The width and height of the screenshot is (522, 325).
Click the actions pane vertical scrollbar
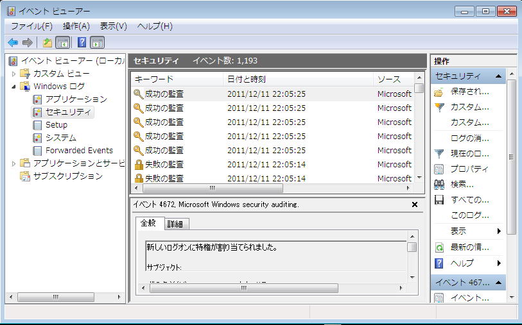point(511,157)
